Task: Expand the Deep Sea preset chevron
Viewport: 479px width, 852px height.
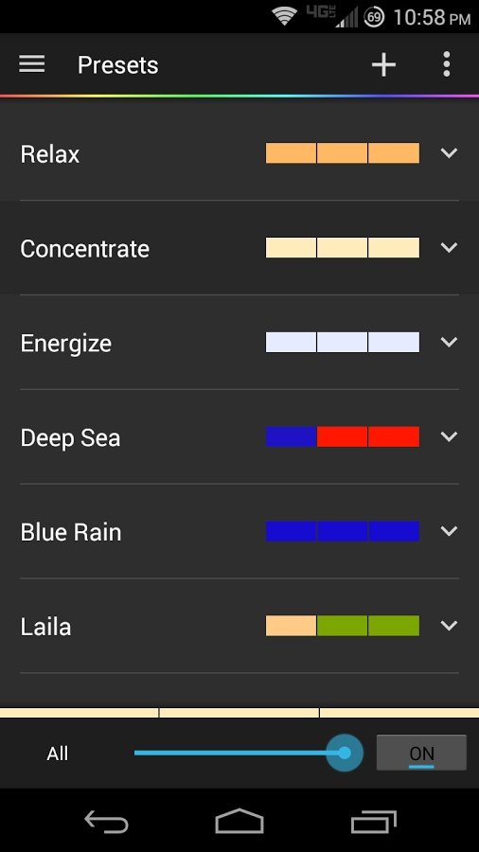Action: 449,436
